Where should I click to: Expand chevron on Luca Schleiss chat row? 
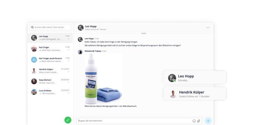pos(68,93)
